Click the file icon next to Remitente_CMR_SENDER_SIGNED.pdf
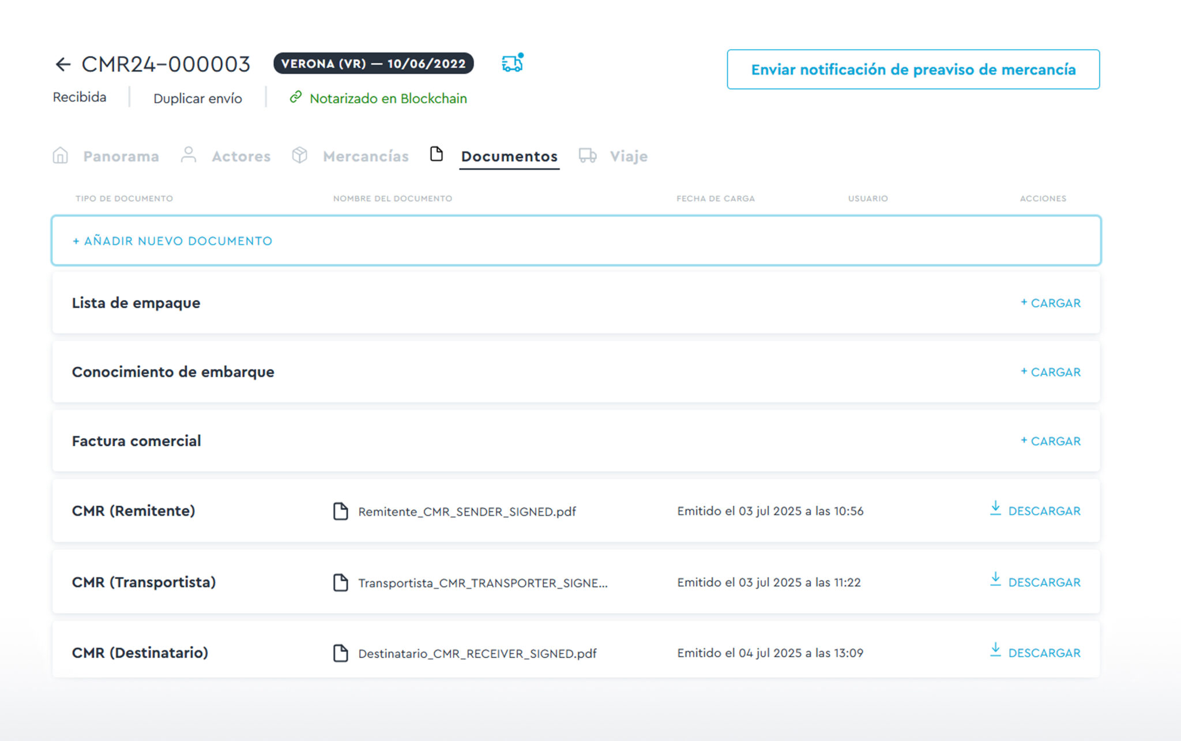 pos(341,511)
